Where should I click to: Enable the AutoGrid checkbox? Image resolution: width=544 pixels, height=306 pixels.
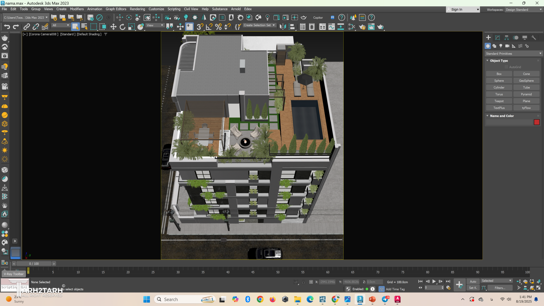pos(506,67)
